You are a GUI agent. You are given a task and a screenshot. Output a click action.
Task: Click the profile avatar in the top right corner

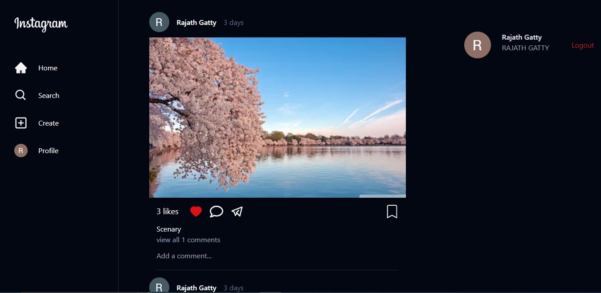[477, 45]
